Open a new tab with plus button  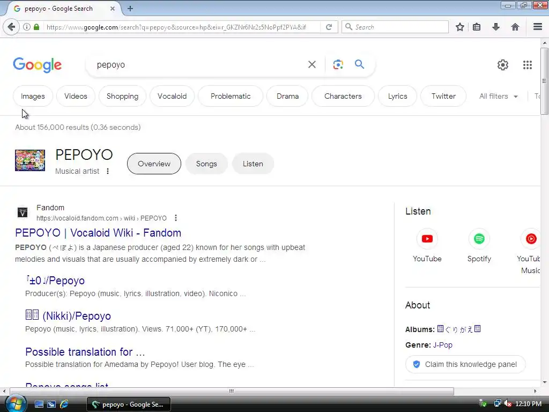[130, 9]
